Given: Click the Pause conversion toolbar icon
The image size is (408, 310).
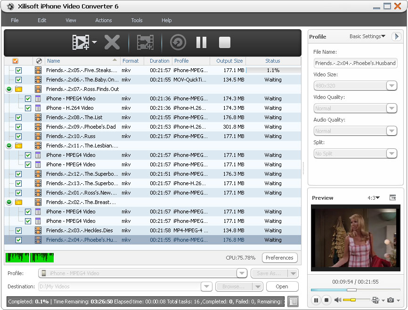Looking at the screenshot, I should click(x=201, y=43).
